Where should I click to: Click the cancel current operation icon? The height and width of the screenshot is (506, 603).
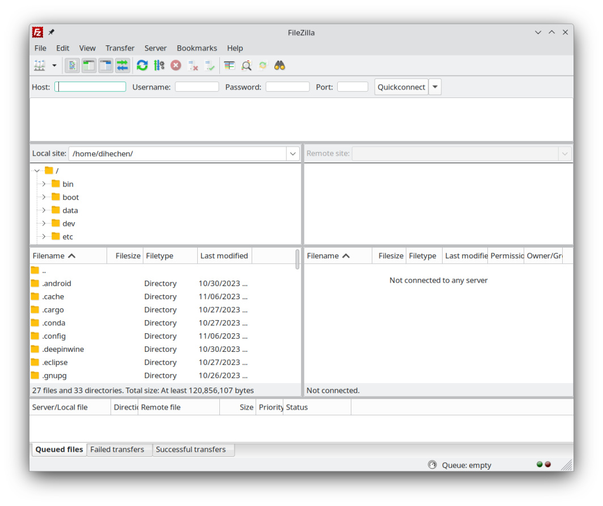click(x=176, y=66)
